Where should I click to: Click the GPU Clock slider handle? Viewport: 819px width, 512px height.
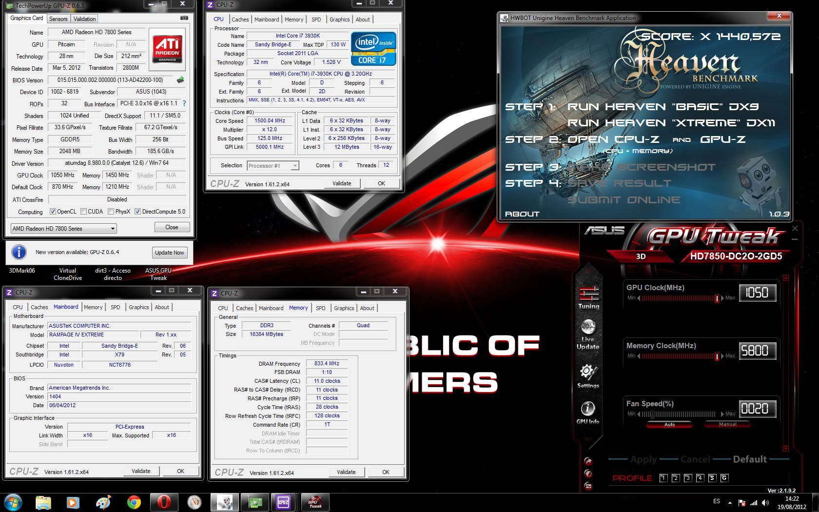[x=717, y=298]
